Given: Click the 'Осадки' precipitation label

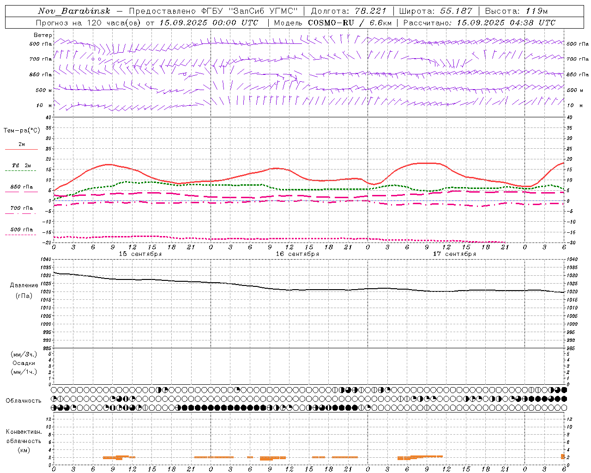Looking at the screenshot, I should [x=24, y=363].
